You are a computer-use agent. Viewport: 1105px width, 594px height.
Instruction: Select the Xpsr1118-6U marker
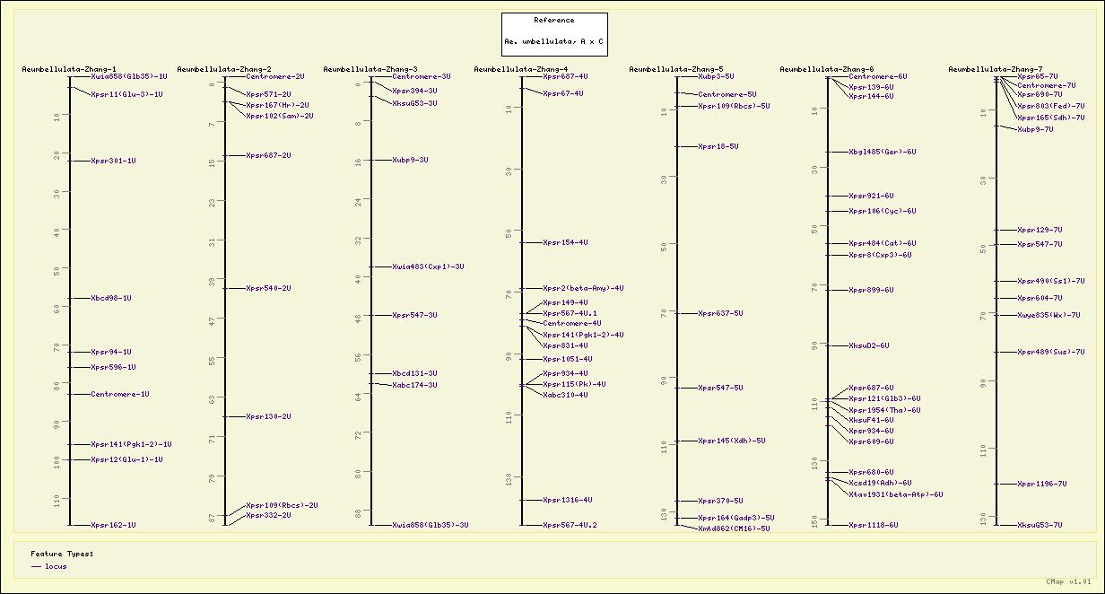873,526
